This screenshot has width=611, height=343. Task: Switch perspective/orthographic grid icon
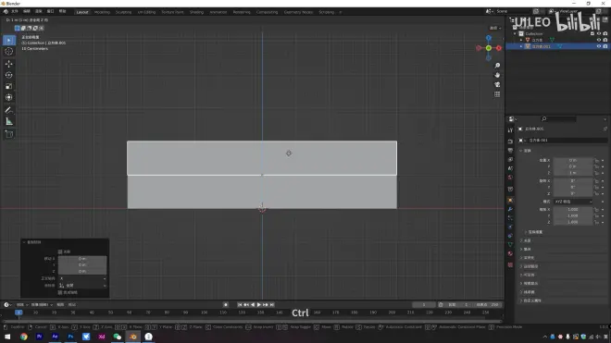497,94
